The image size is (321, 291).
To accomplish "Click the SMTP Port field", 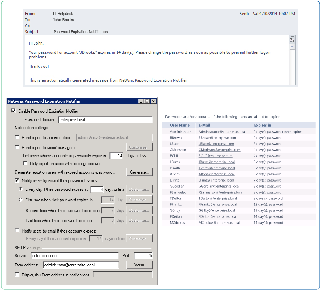I will (x=143, y=256).
